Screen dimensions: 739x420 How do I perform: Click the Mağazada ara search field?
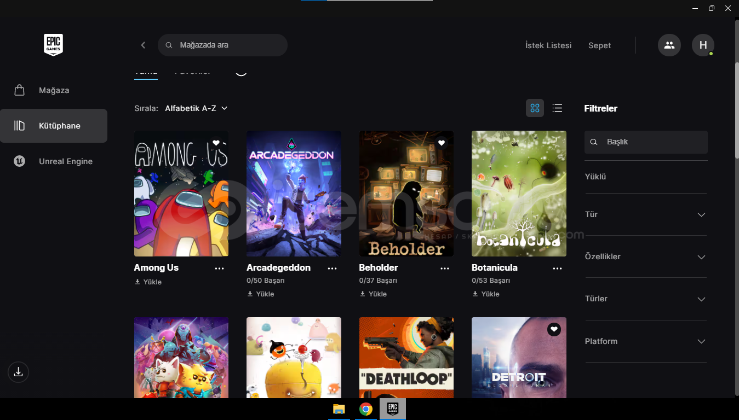222,45
